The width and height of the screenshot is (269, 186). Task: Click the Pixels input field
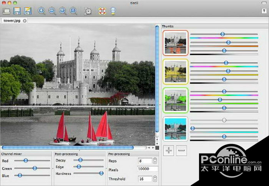pos(148,169)
